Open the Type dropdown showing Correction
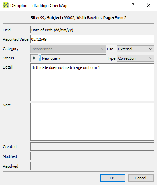157x185 pixels. (x=135, y=58)
